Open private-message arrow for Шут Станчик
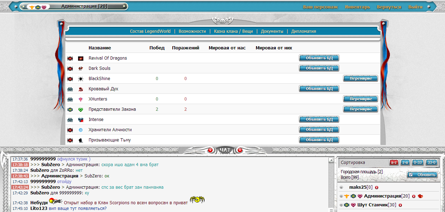The height and width of the screenshot is (212, 445). pos(341,205)
